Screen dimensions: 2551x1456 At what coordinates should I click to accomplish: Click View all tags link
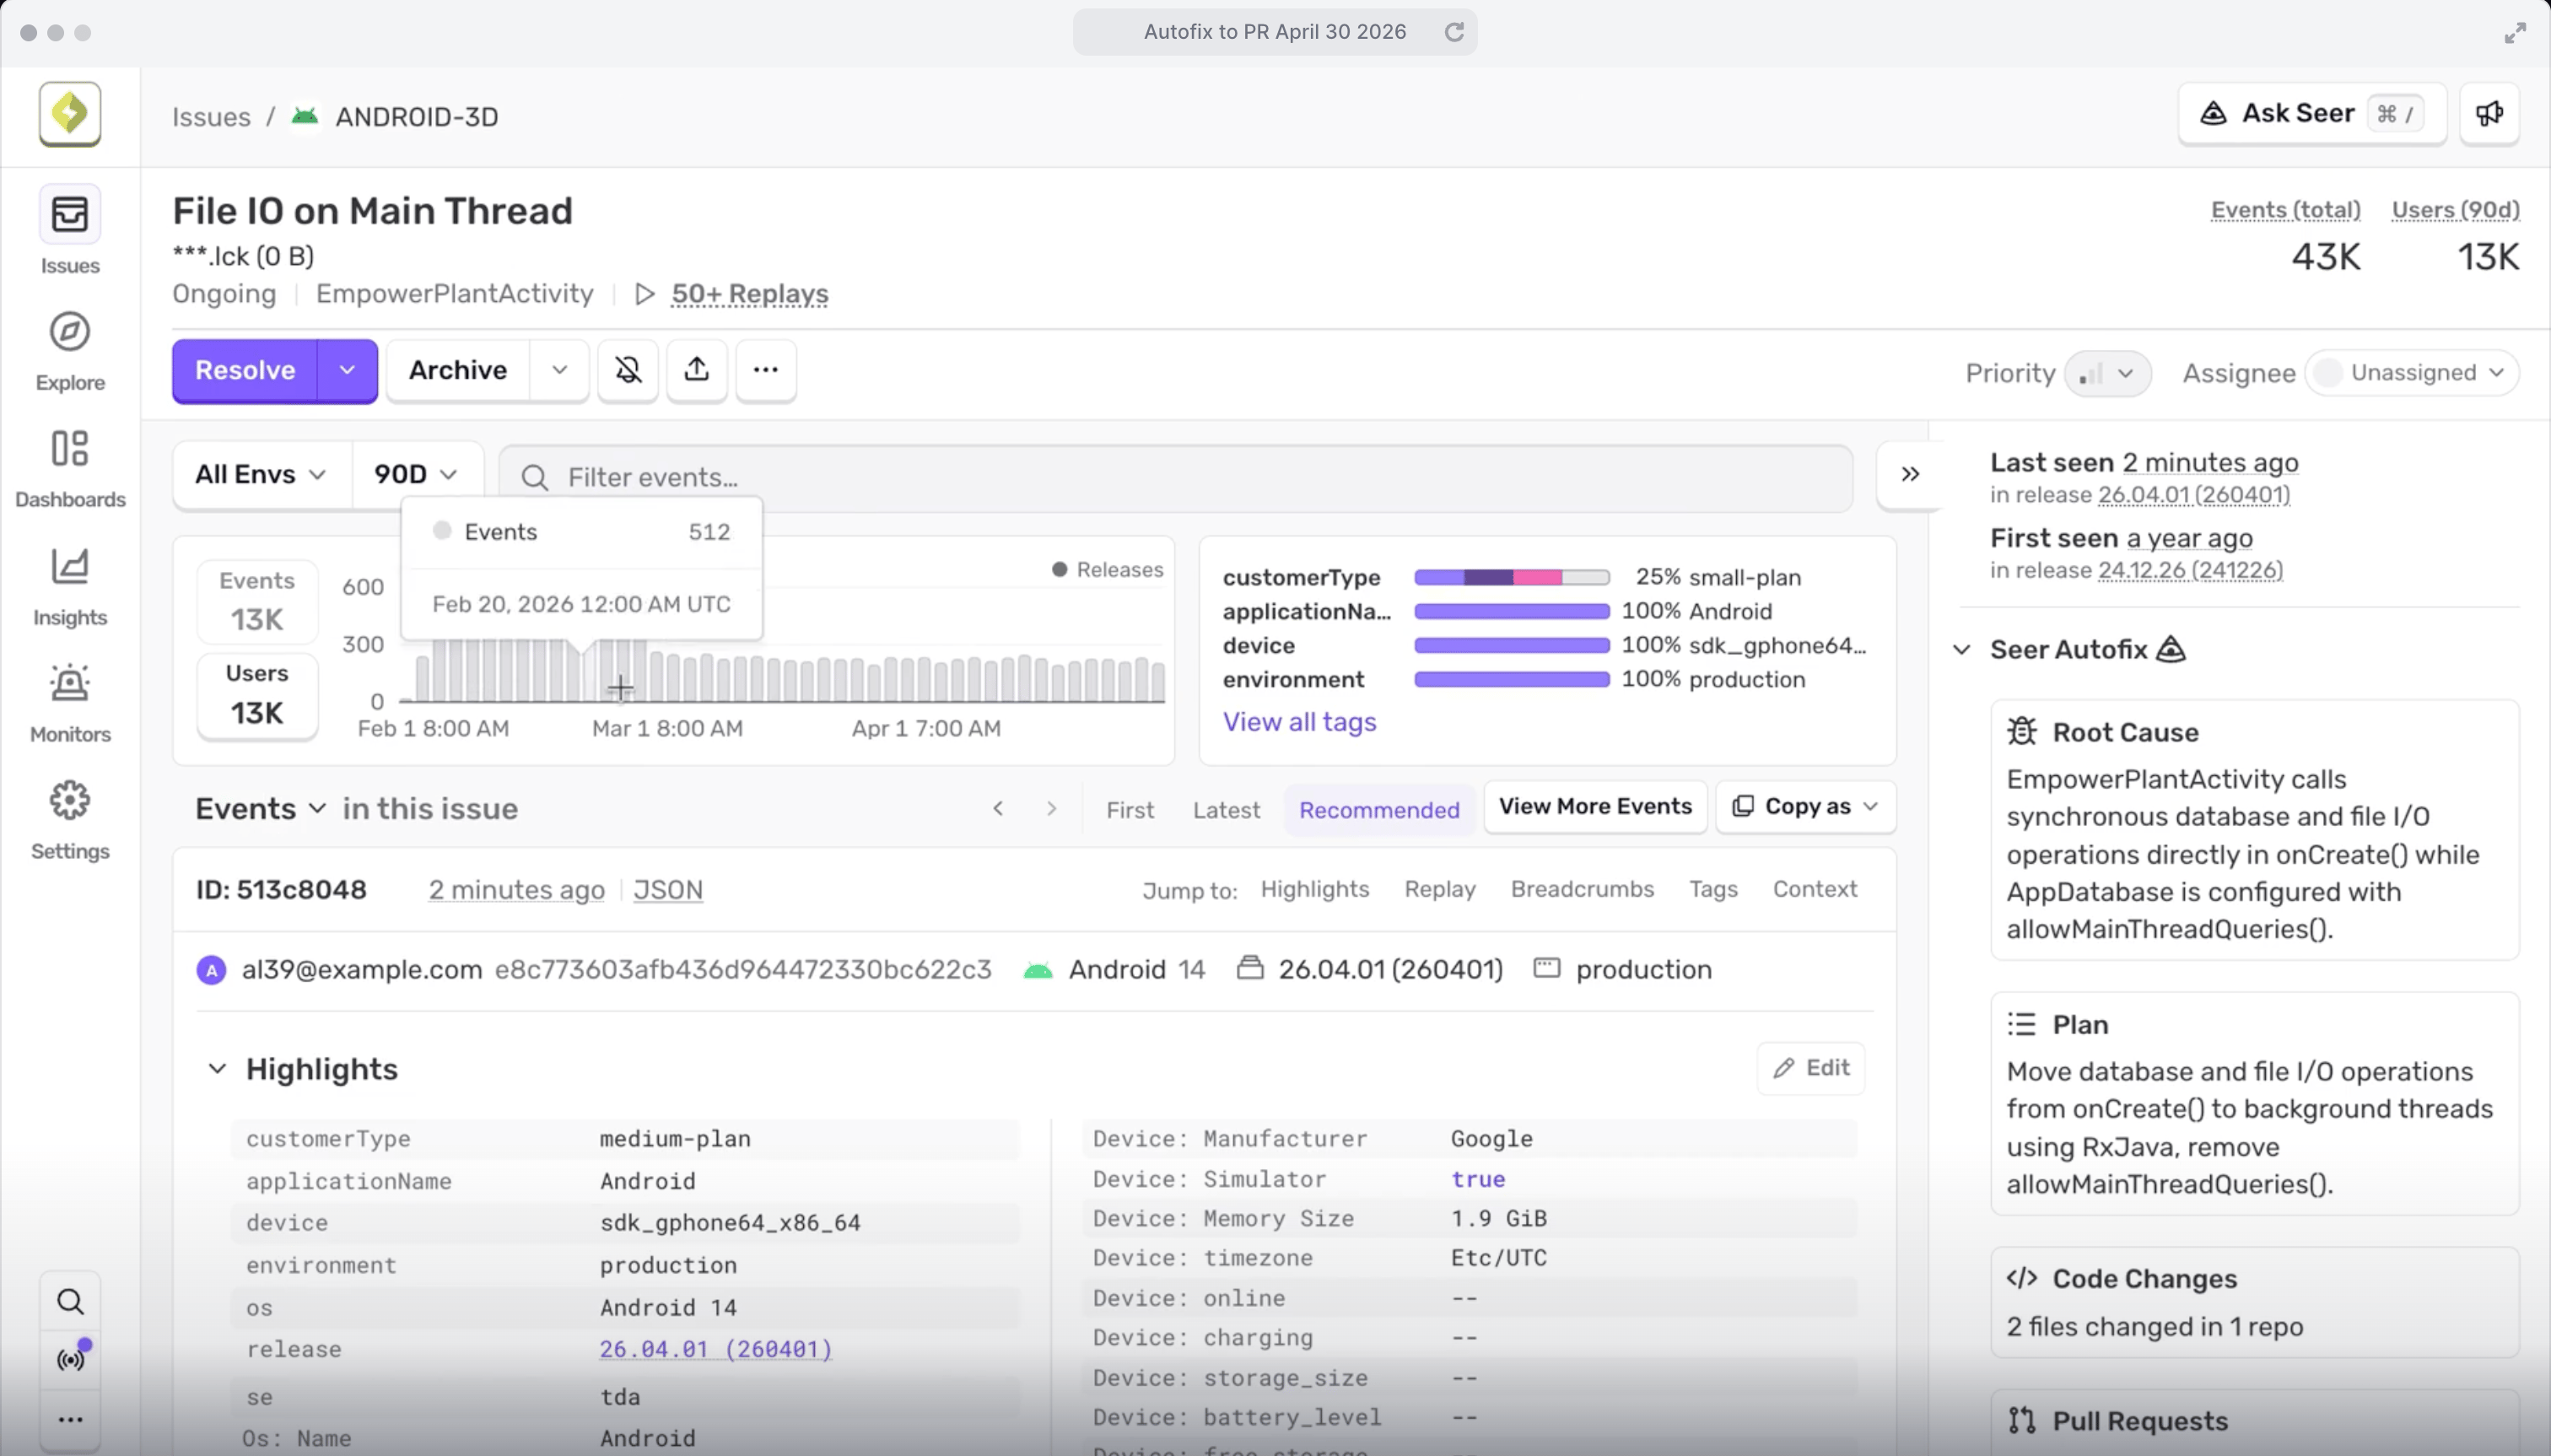[x=1299, y=722]
